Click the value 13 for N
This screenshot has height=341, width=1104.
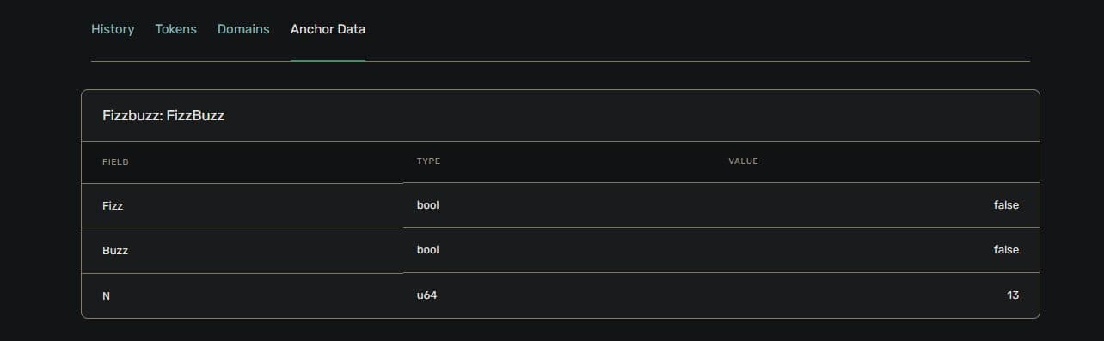[x=1013, y=295]
